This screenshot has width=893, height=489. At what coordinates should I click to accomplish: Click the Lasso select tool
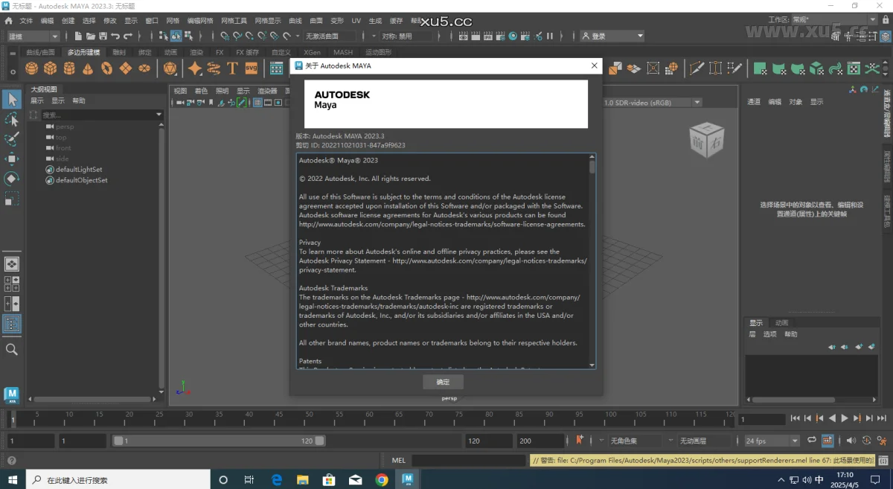(12, 119)
